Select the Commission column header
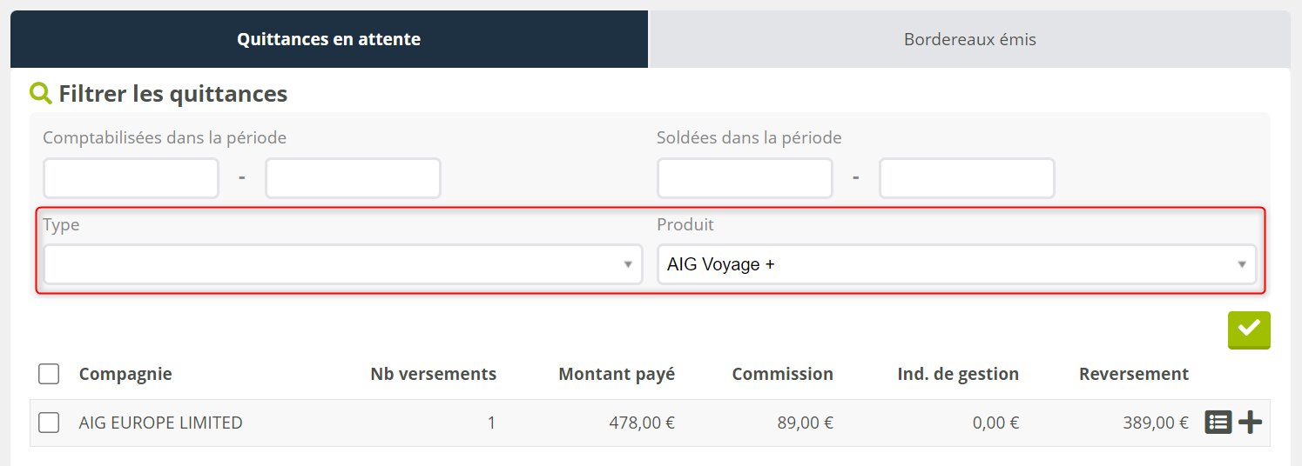The image size is (1302, 466). [782, 374]
